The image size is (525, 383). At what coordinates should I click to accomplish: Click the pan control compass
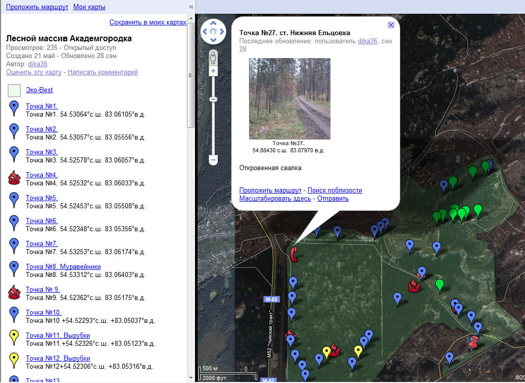(213, 32)
